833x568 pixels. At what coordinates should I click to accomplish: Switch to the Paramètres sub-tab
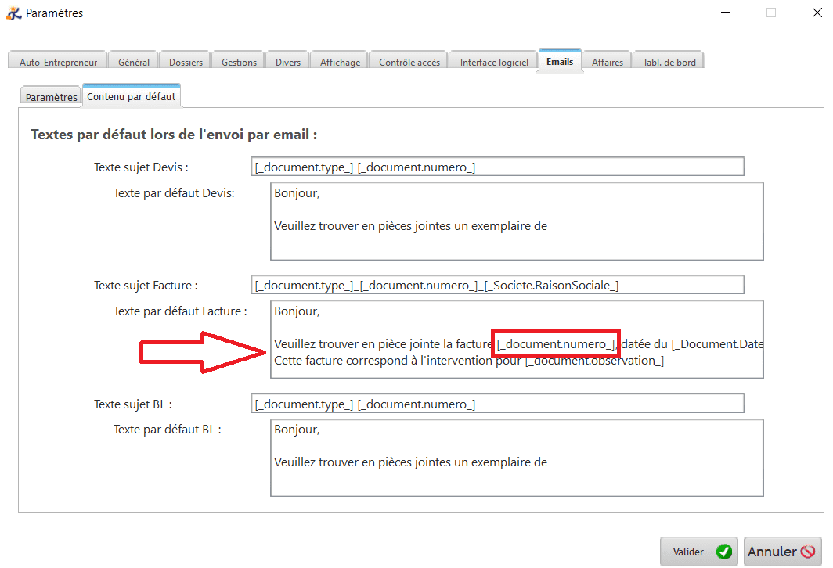point(51,97)
